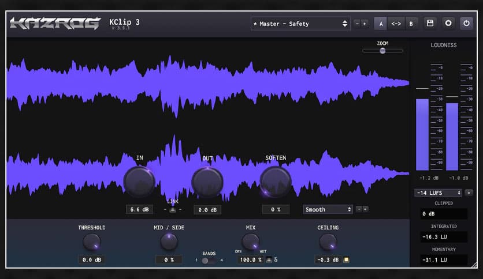Click the window resize corner grip

474,265
